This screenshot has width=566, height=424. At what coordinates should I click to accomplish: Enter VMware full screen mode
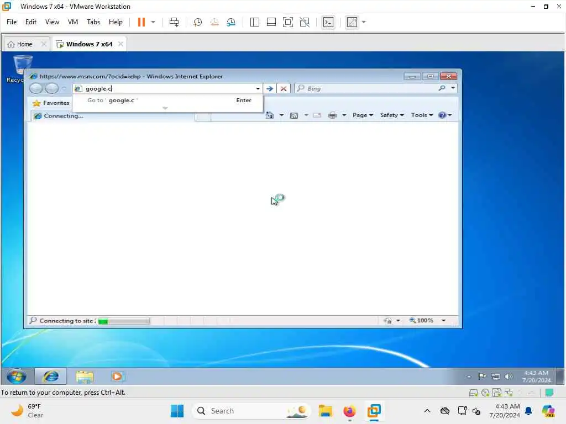click(287, 22)
